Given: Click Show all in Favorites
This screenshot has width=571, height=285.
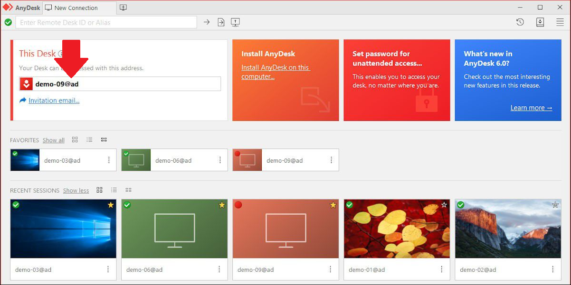Looking at the screenshot, I should pos(54,140).
